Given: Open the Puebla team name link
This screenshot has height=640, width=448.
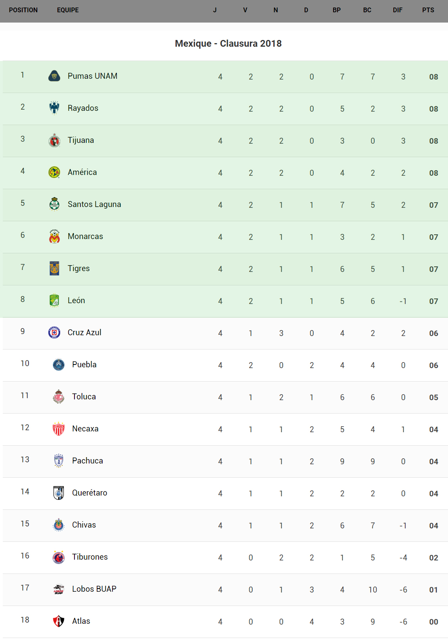Looking at the screenshot, I should pos(84,365).
